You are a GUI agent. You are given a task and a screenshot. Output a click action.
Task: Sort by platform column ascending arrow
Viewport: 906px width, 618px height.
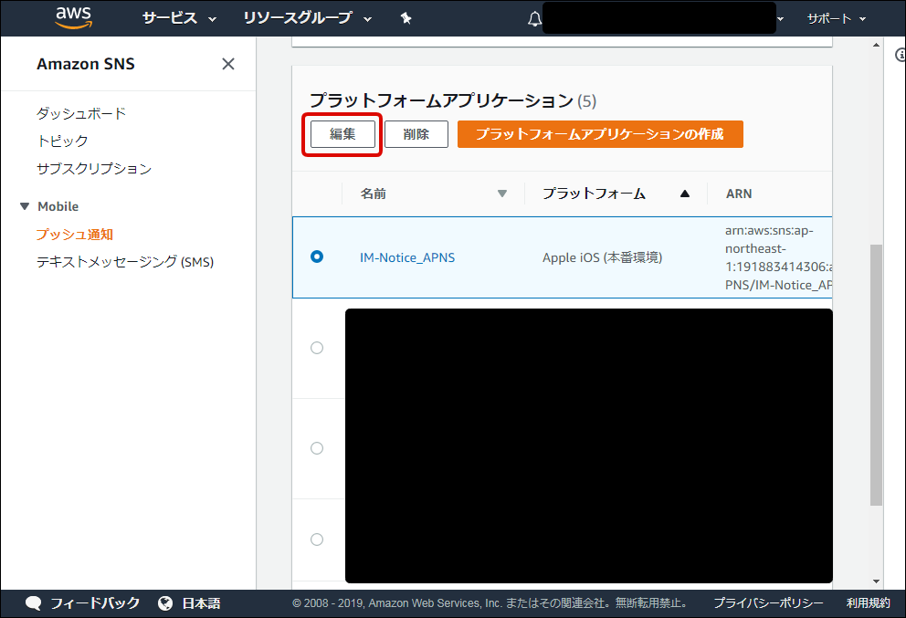tap(685, 194)
